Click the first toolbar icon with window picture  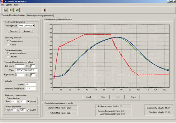6,10
